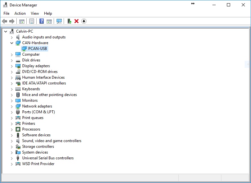Expand Mice and other pointing devices chevron
Screen dimensions: 251x183
[12, 95]
